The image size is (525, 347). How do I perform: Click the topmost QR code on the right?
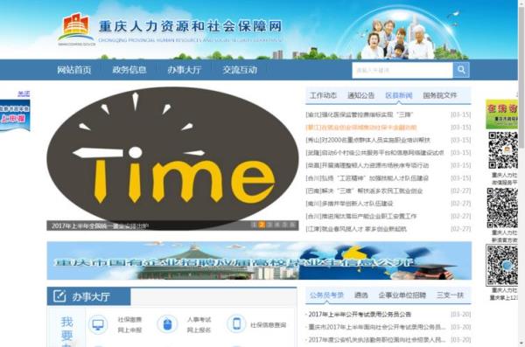(x=503, y=150)
